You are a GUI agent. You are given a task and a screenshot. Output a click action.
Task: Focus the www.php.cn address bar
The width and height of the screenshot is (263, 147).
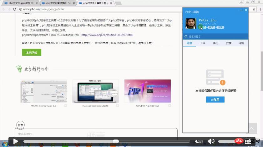point(101,9)
